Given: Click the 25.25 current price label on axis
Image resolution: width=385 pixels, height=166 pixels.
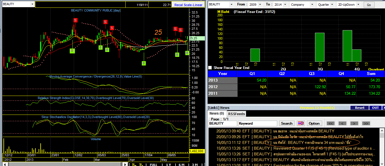Looking at the screenshot, I should point(197,38).
